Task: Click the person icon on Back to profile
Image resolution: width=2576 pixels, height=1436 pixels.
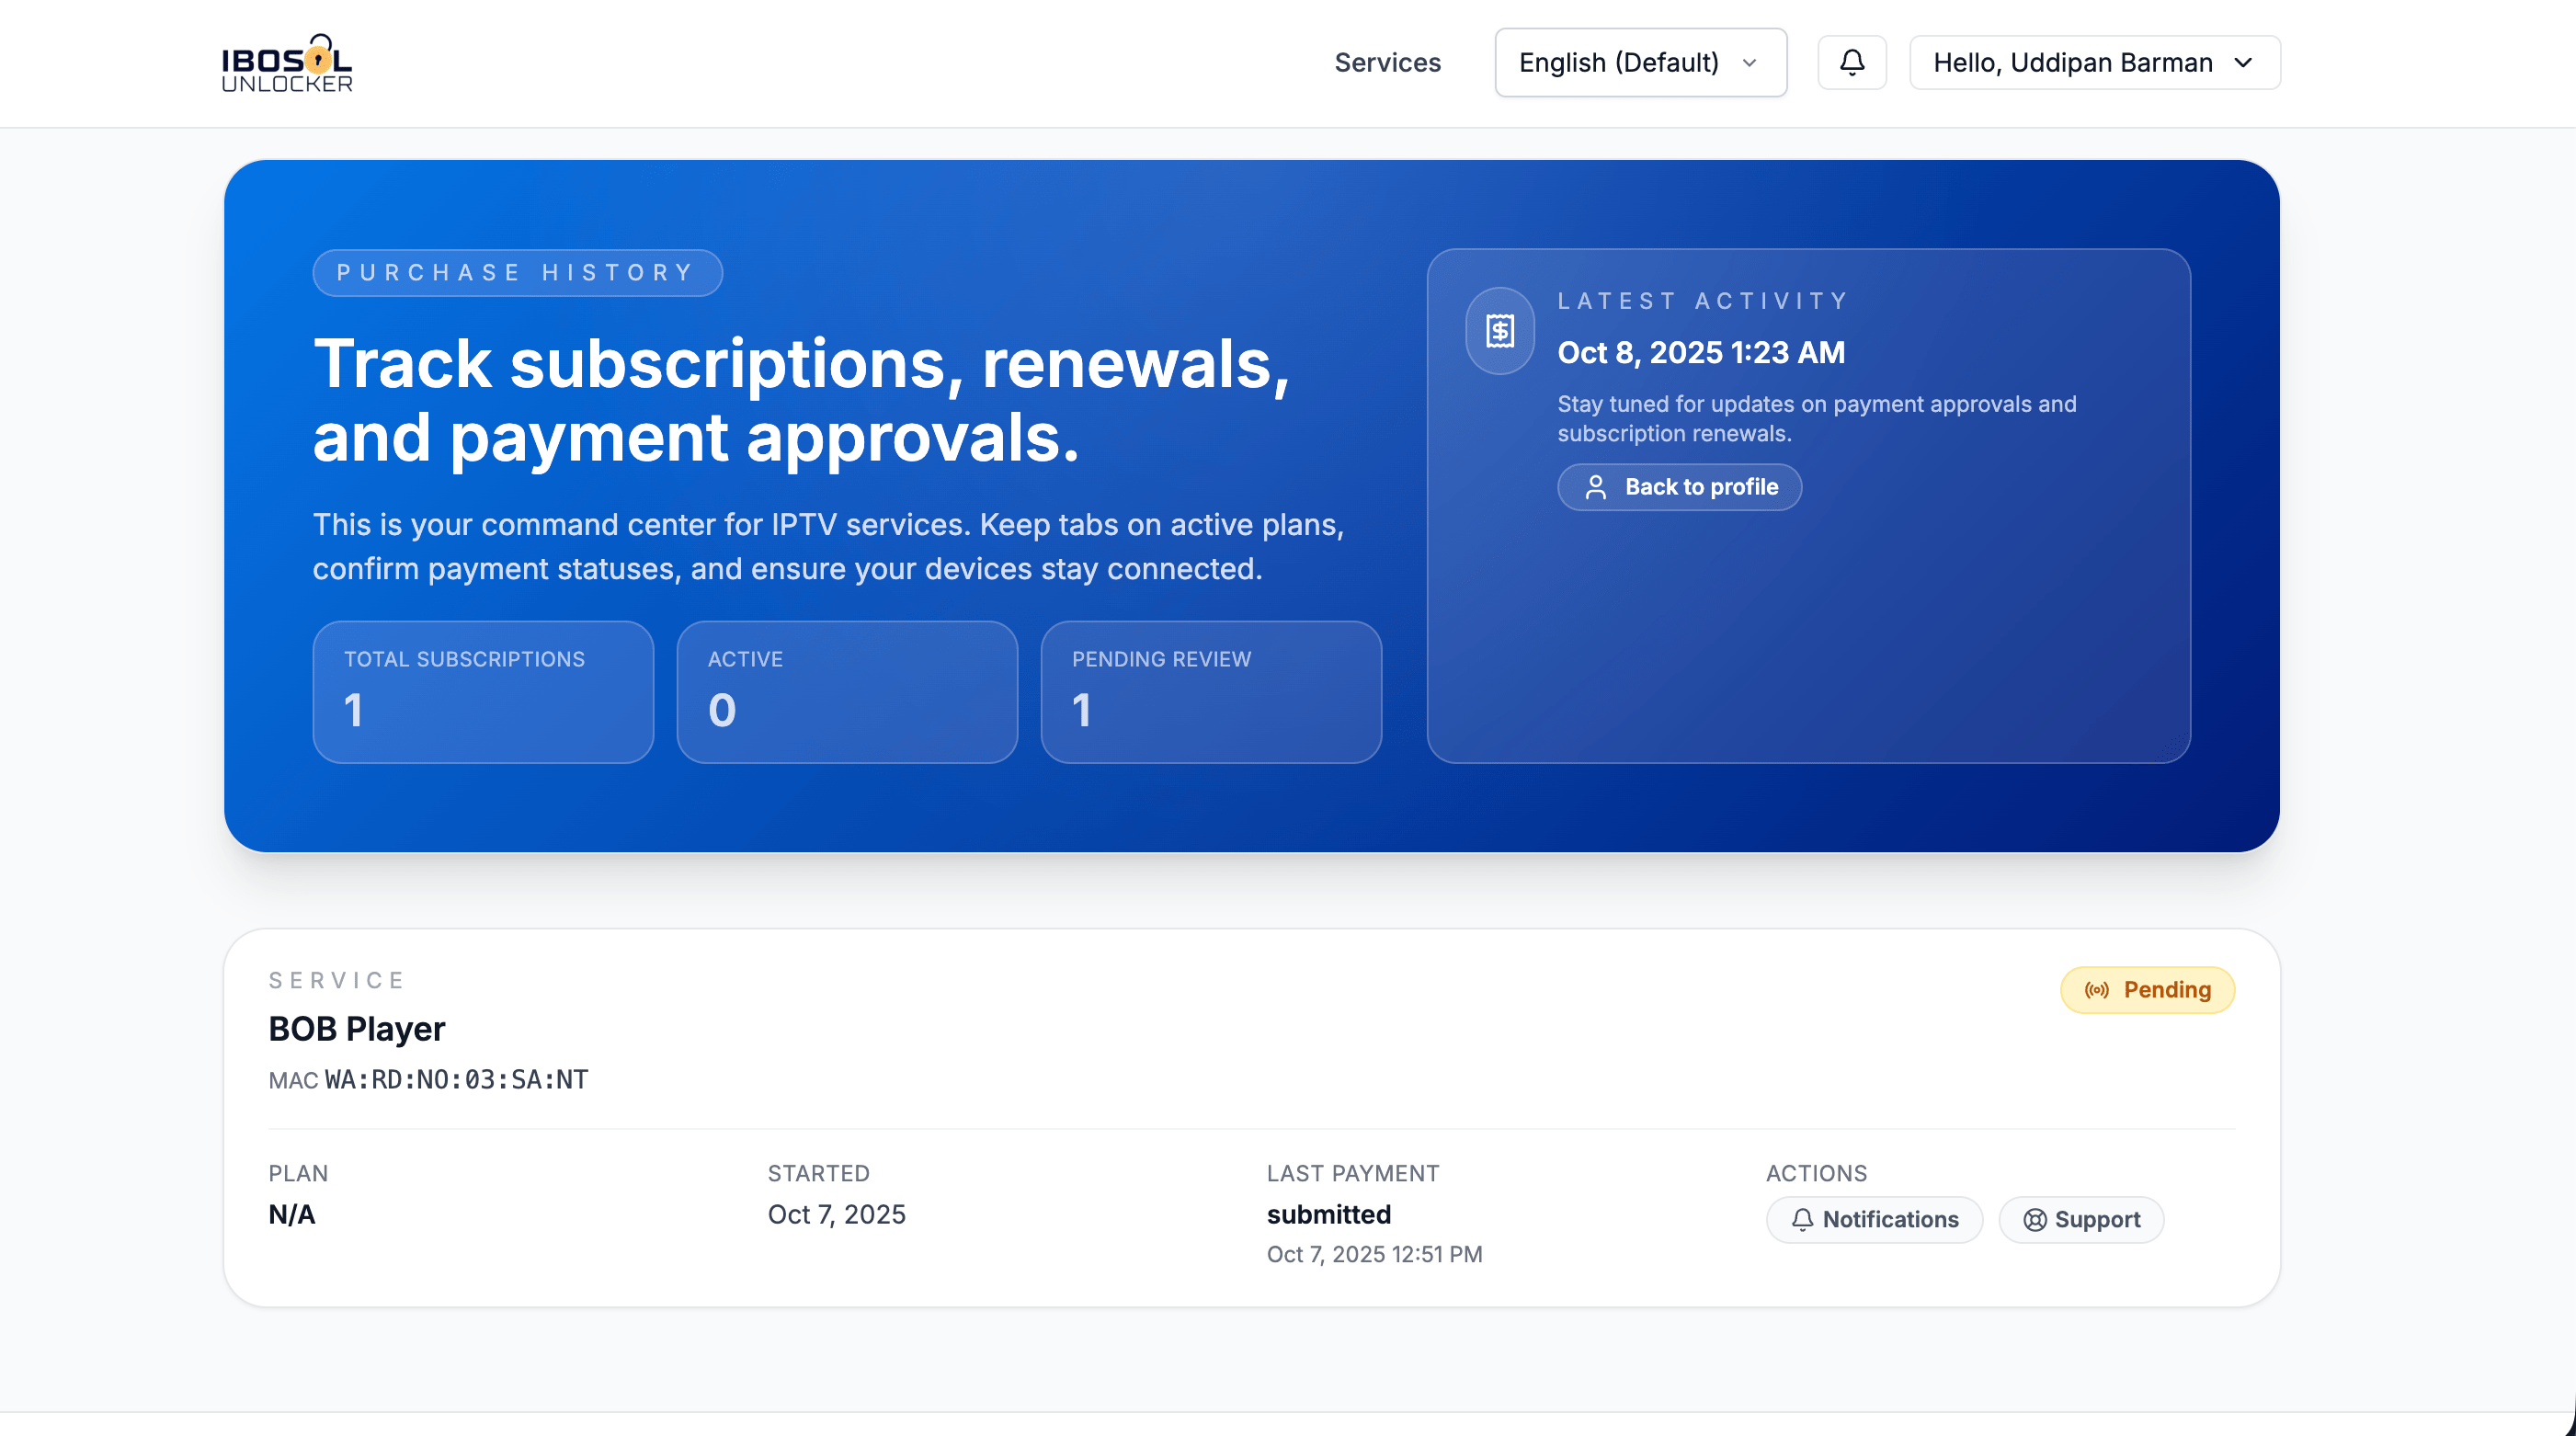Action: 1596,487
